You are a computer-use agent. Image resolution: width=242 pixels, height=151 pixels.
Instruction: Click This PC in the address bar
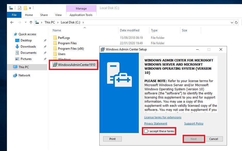pos(50,22)
